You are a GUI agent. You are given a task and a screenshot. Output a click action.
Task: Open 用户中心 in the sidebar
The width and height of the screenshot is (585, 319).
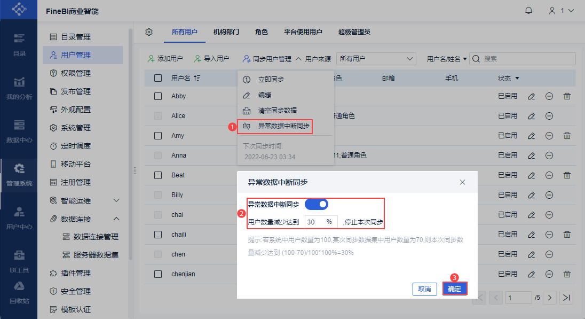click(x=19, y=218)
